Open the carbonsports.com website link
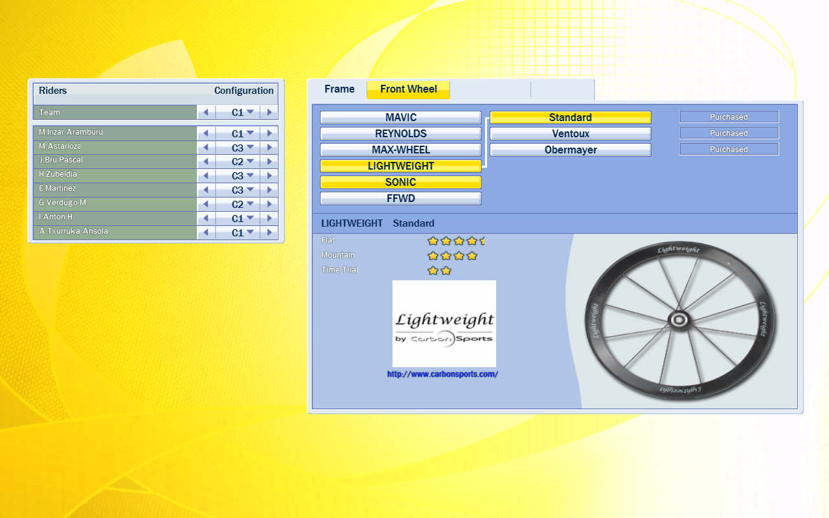The width and height of the screenshot is (829, 518). click(x=442, y=374)
